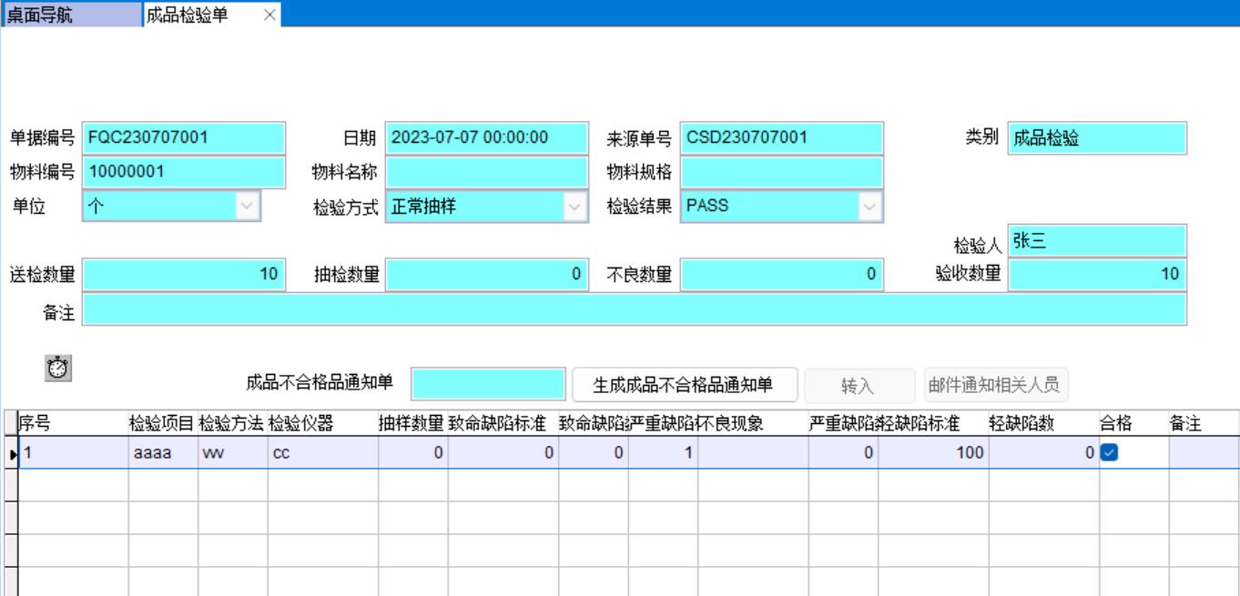Click the stopwatch icon above the grid
Viewport: 1240px width, 596px height.
pyautogui.click(x=58, y=369)
